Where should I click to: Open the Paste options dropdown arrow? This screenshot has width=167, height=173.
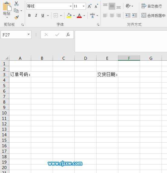point(7,17)
